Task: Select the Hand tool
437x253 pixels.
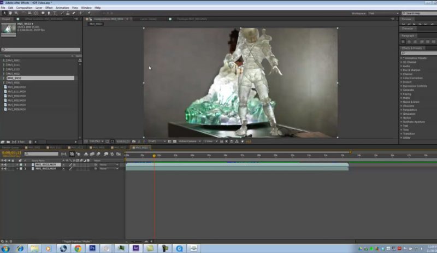Action: tap(9, 13)
